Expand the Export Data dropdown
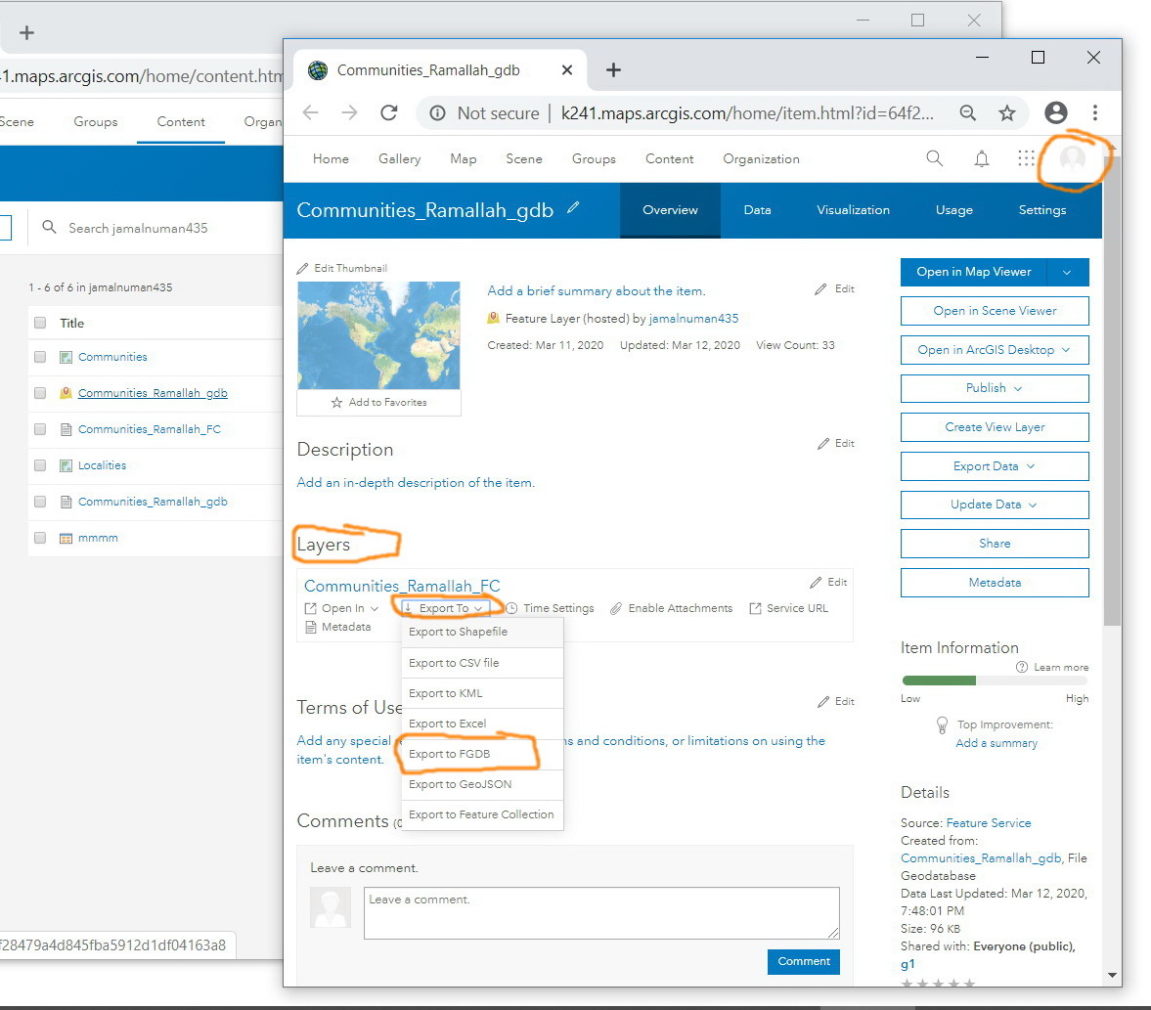Screen dimensions: 1151x1010 coord(995,466)
